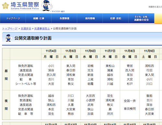Image resolution: width=162 pixels, height=125 pixels.
Task: Click 本庄 in the 11月4日 nighttime cell
Action: point(51,109)
